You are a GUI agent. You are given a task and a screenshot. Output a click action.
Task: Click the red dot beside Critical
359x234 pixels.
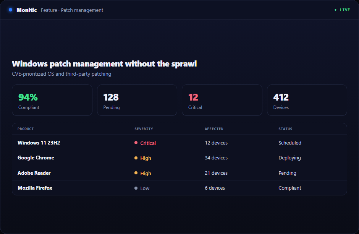[x=136, y=143]
